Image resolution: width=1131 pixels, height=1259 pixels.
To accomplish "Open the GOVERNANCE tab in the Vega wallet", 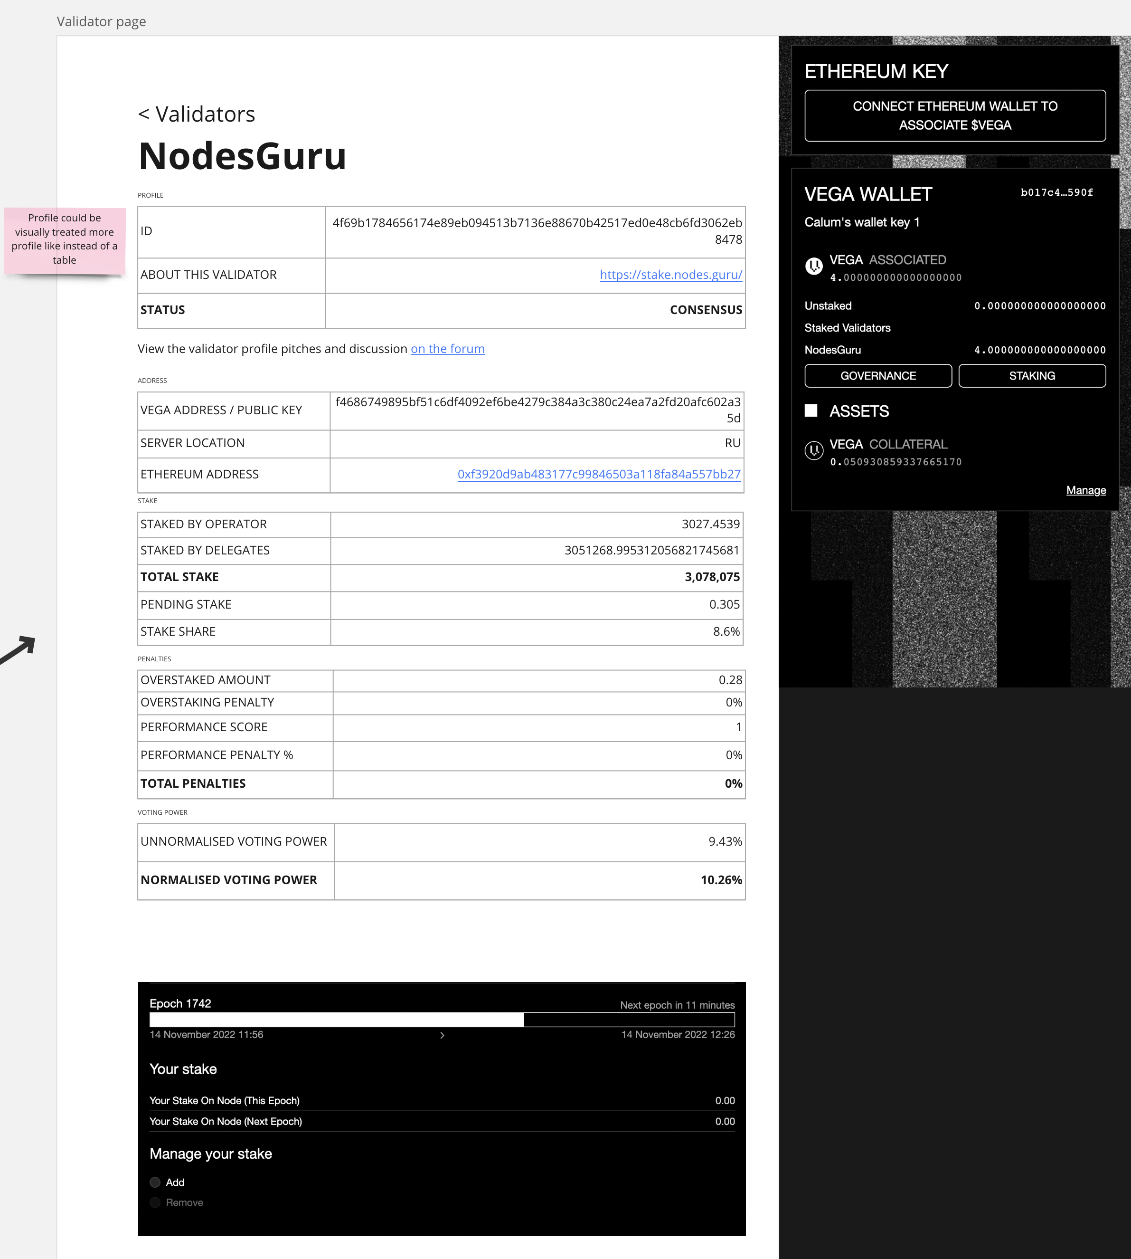I will pos(878,375).
